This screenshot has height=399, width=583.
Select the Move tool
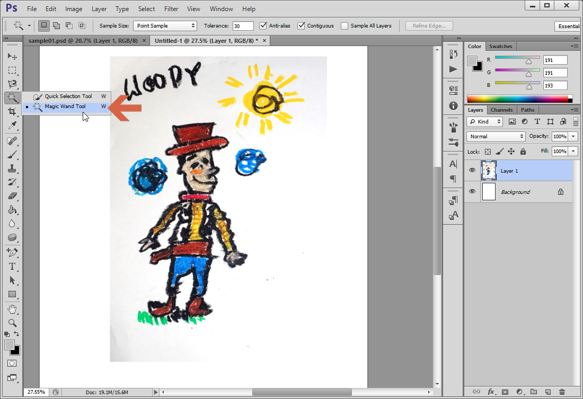tap(12, 56)
